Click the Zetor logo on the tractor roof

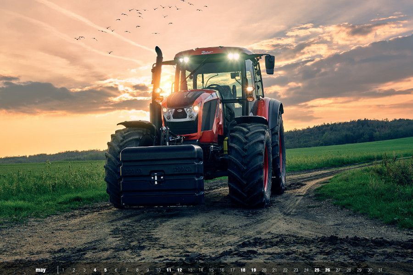point(207,52)
